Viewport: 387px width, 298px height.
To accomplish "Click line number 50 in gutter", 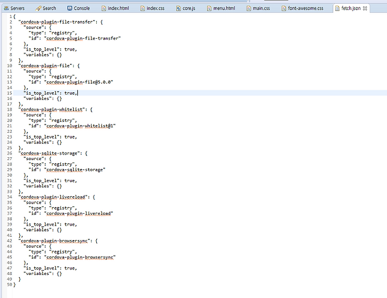I will (9, 285).
